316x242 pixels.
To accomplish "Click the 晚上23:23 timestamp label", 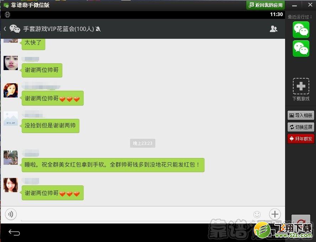I will (143, 143).
